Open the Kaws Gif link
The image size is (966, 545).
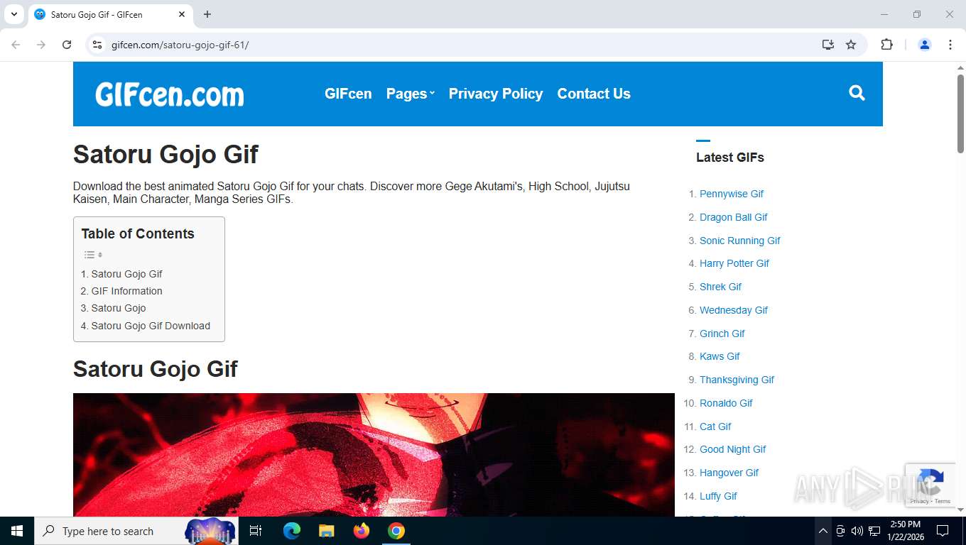[x=720, y=356]
